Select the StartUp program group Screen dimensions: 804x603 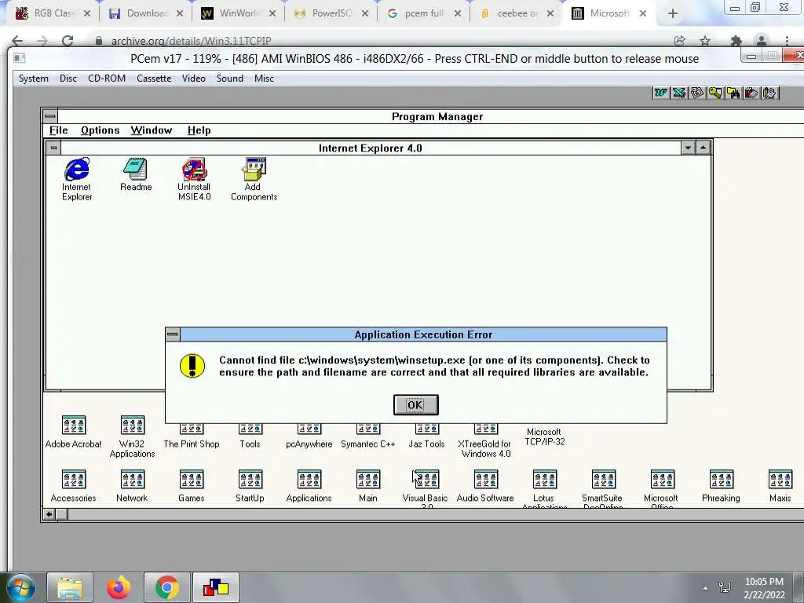click(250, 486)
